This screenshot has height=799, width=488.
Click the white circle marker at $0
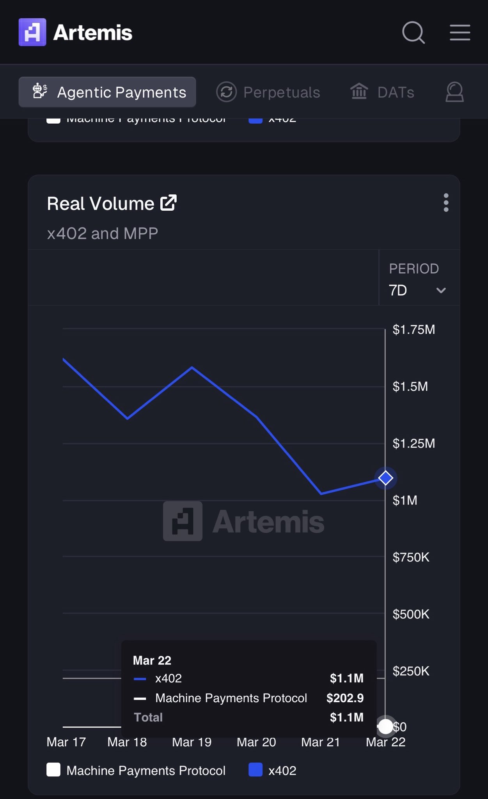(x=385, y=726)
